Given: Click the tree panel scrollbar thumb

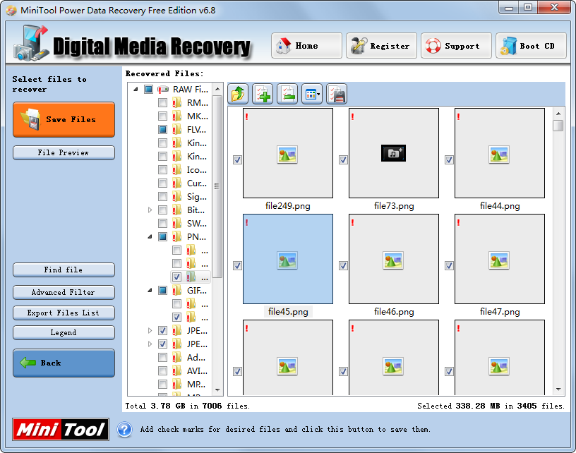Looking at the screenshot, I should 217,186.
